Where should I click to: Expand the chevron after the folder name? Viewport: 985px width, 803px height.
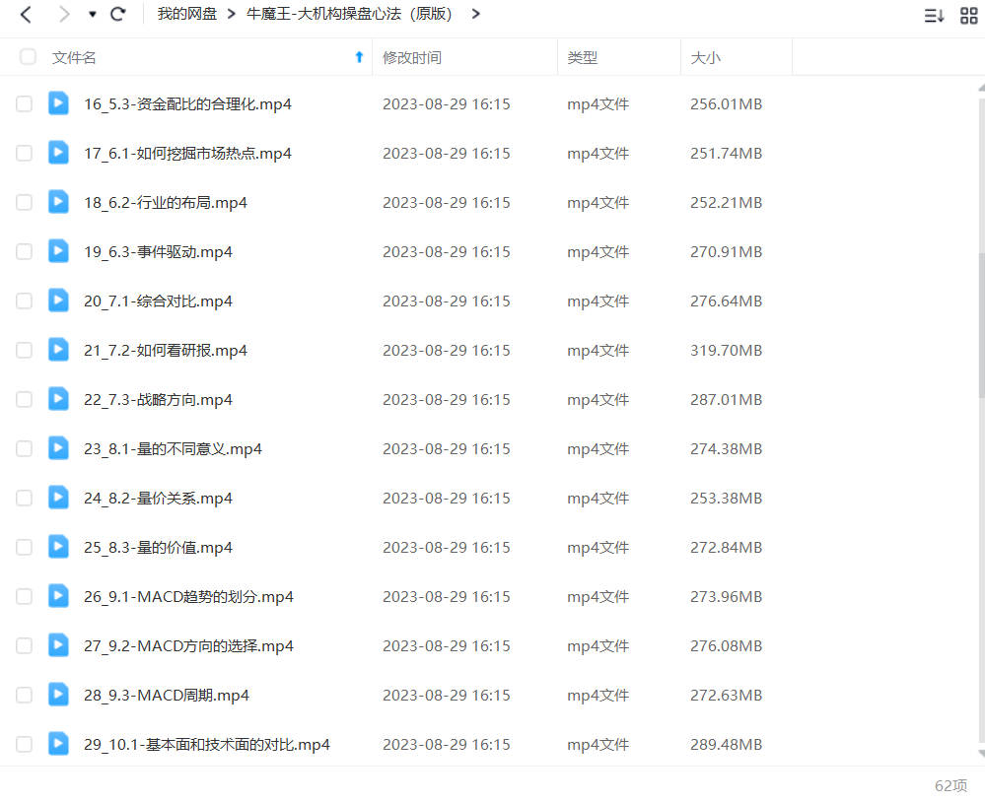click(x=475, y=14)
